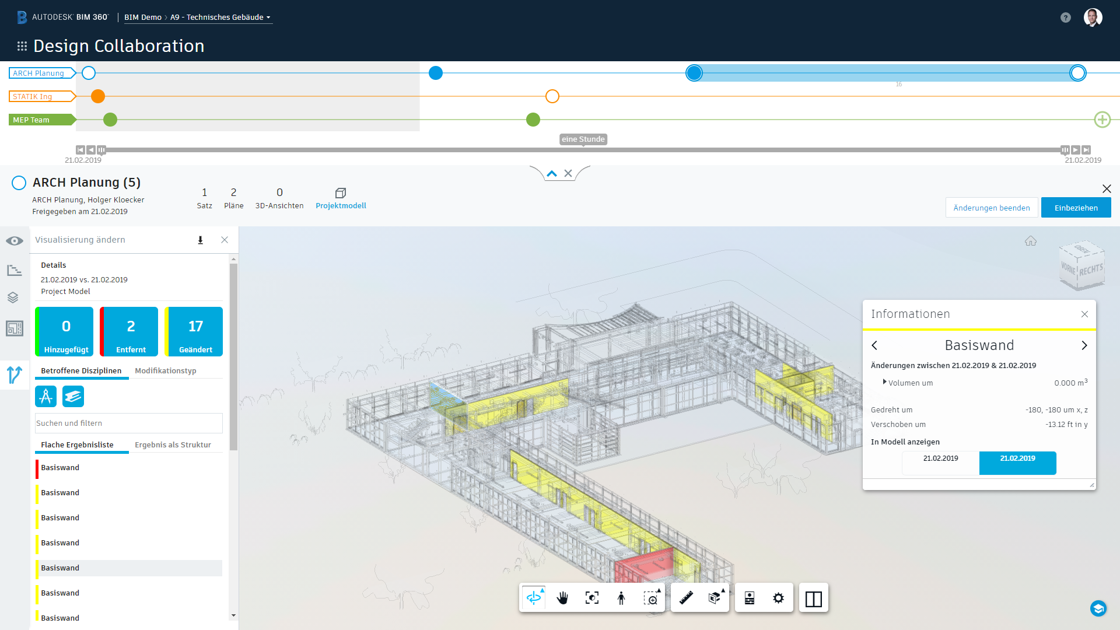
Task: Enable split-screen view in the viewer
Action: (814, 597)
